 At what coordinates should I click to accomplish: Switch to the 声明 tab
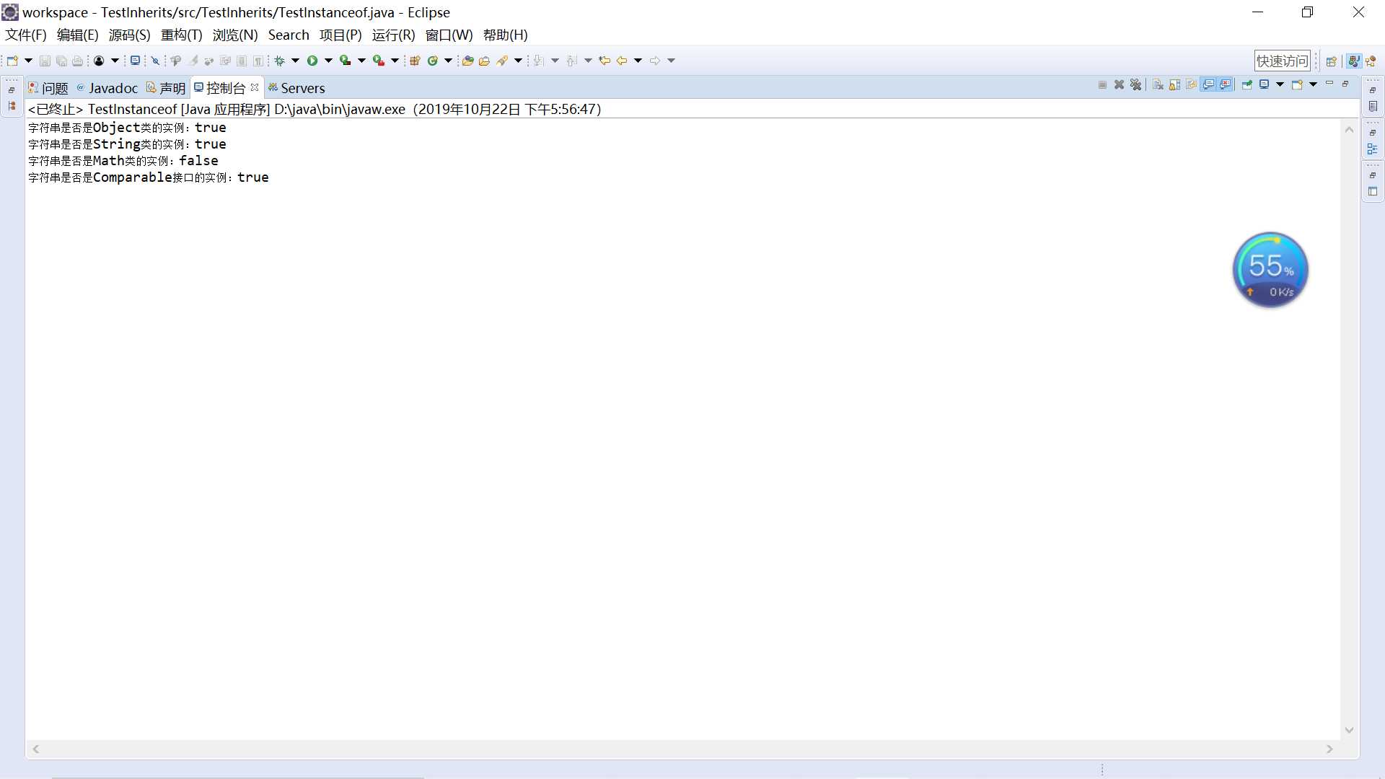[x=166, y=88]
